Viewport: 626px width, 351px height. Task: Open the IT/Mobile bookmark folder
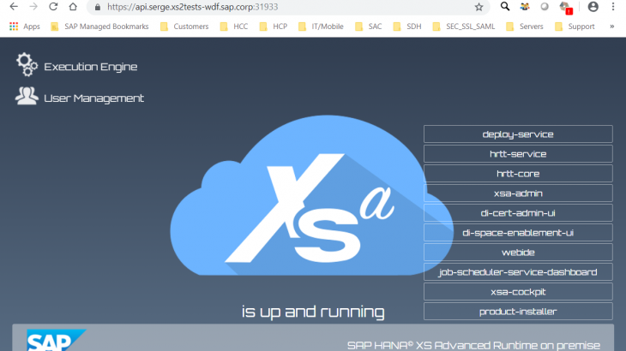pyautogui.click(x=321, y=27)
